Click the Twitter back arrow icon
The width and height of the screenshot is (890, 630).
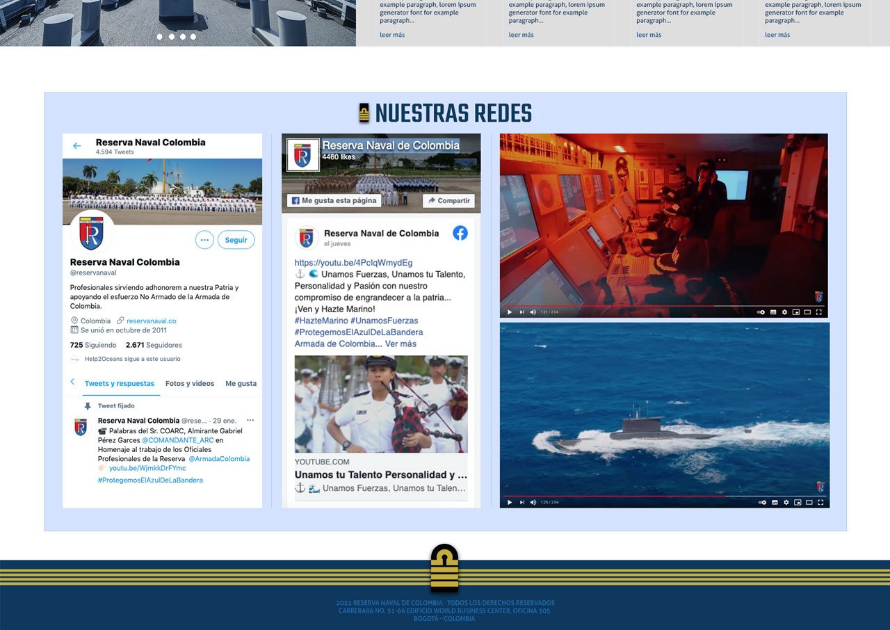pos(77,146)
